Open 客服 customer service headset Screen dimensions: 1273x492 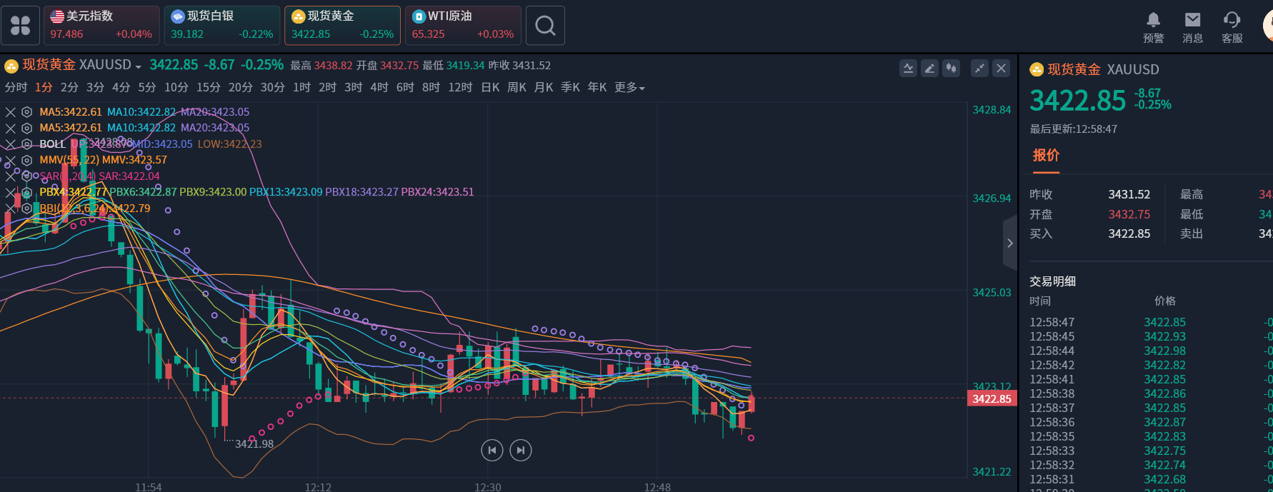(x=1232, y=27)
